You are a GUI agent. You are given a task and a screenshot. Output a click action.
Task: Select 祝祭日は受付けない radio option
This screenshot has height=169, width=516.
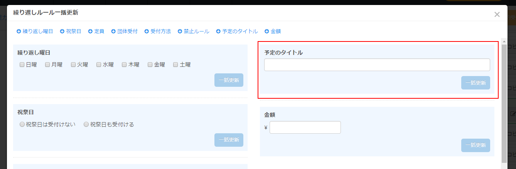22,124
